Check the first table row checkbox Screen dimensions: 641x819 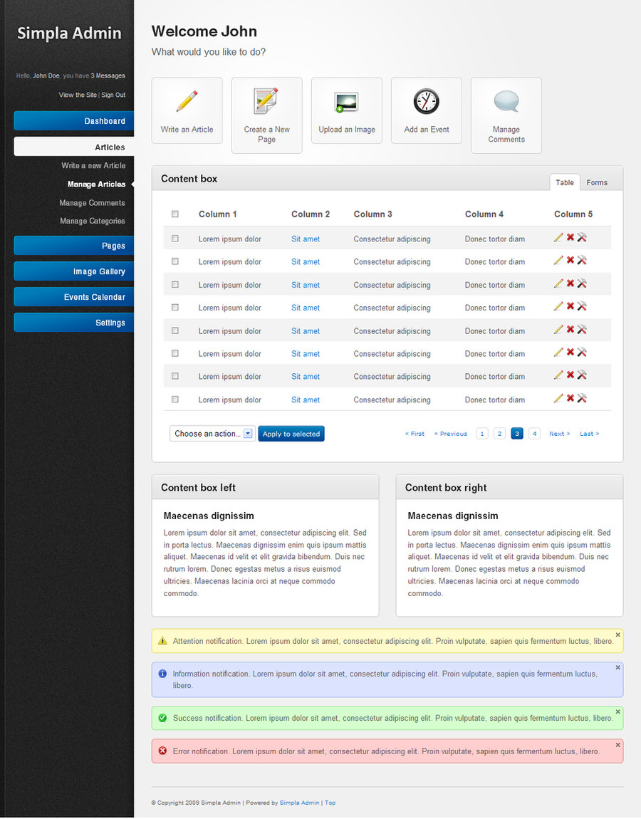click(175, 238)
